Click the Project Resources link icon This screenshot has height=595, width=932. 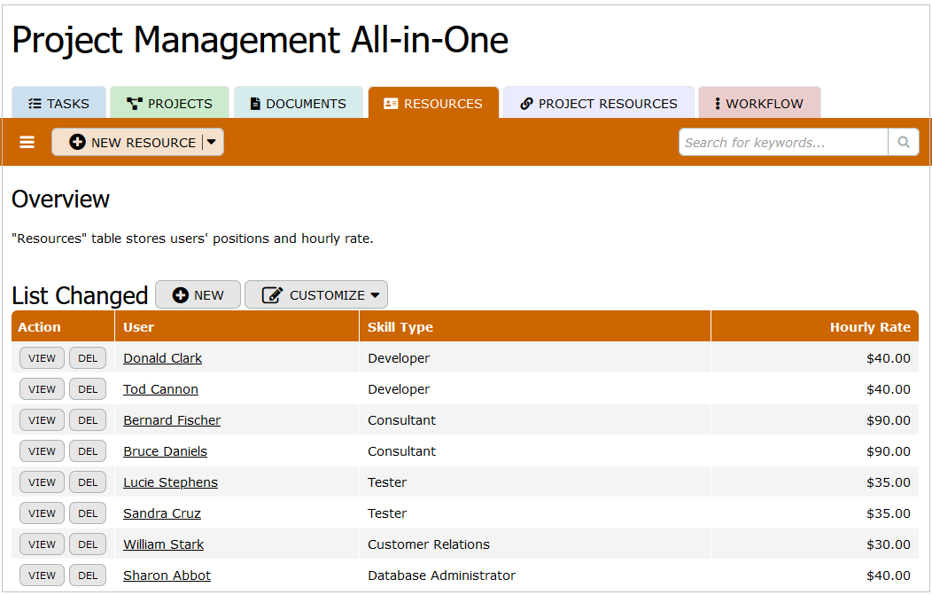[x=526, y=104]
